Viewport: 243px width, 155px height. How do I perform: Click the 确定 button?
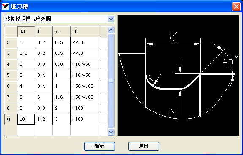point(99,146)
